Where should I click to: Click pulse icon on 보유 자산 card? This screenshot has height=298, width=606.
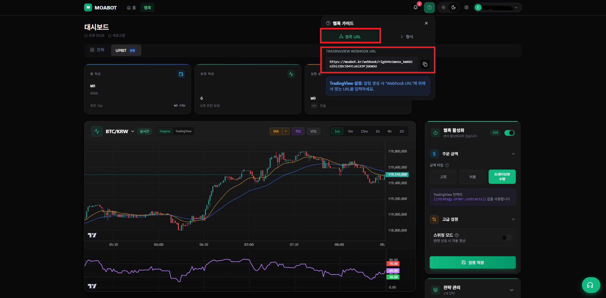291,74
